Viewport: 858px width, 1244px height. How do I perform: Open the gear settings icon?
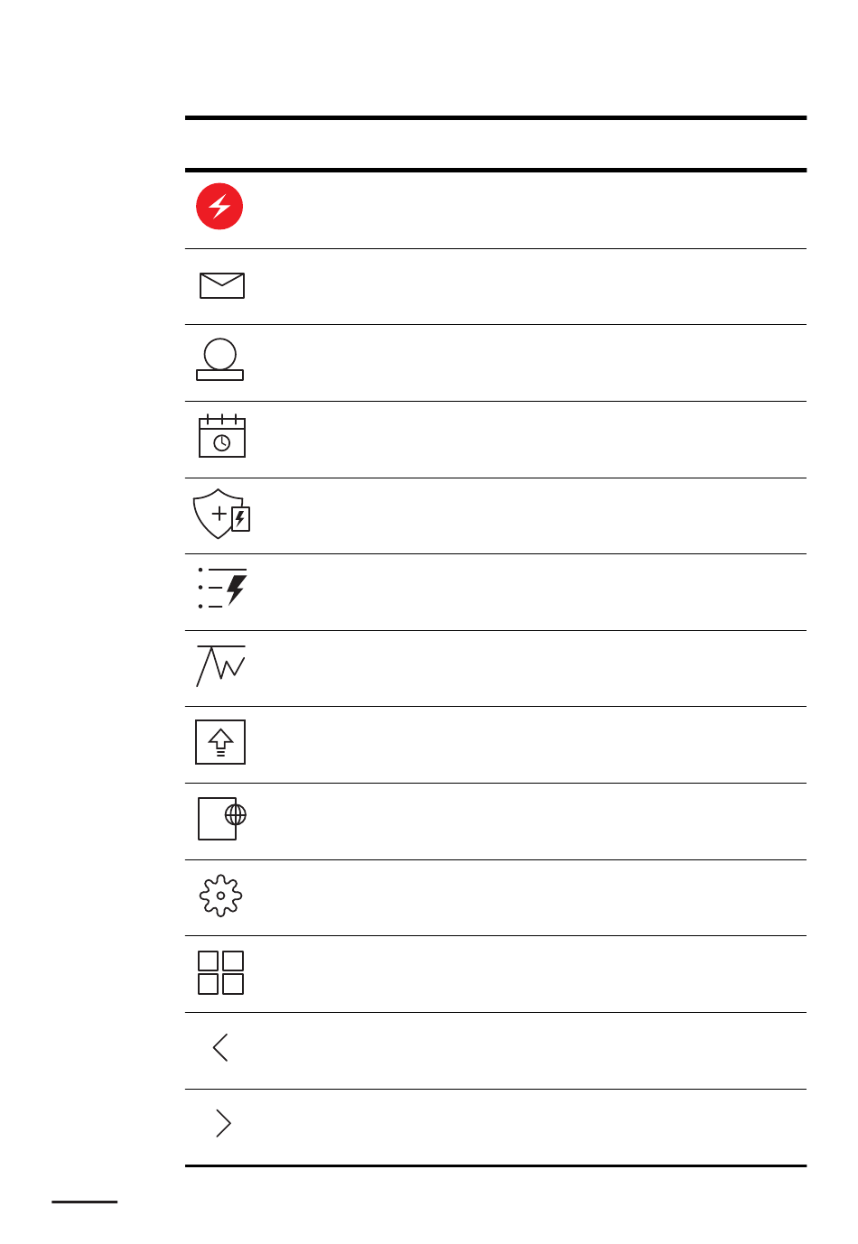coord(220,896)
